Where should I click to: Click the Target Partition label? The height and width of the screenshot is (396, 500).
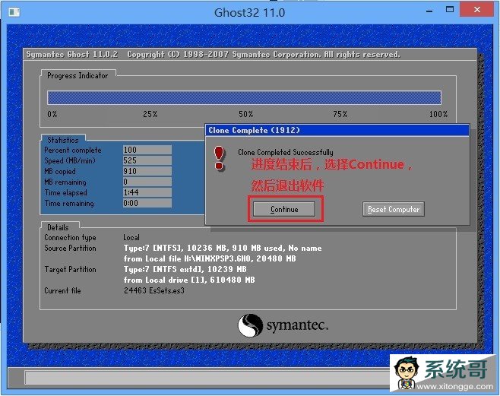[x=70, y=269]
